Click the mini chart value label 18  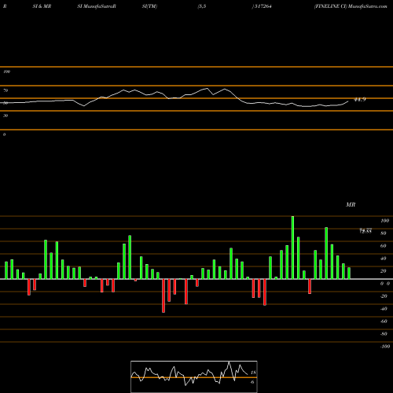coord(253,373)
